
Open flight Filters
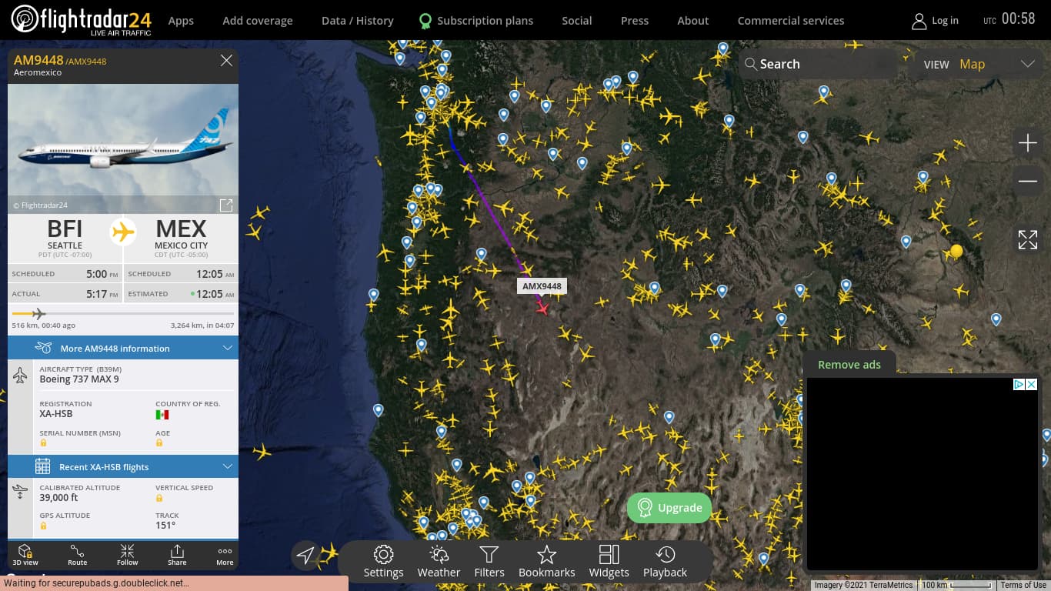point(489,561)
